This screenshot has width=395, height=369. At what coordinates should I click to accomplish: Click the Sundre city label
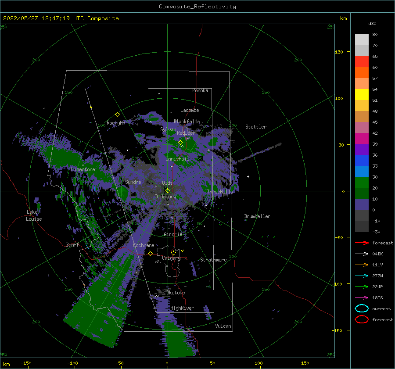(x=133, y=182)
